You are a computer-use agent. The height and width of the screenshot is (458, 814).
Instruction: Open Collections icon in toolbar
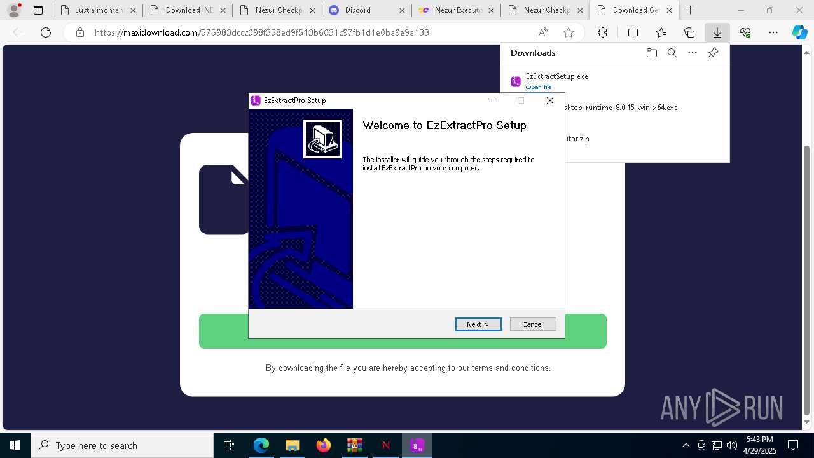click(x=689, y=32)
